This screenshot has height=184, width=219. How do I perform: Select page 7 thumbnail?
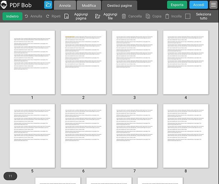pyautogui.click(x=135, y=136)
